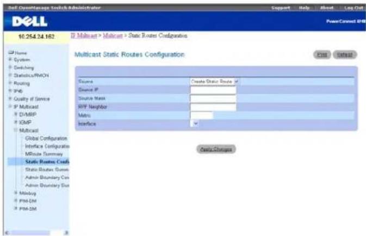The height and width of the screenshot is (236, 366).
Task: Select Static Routes Configuration item
Action: 47,162
